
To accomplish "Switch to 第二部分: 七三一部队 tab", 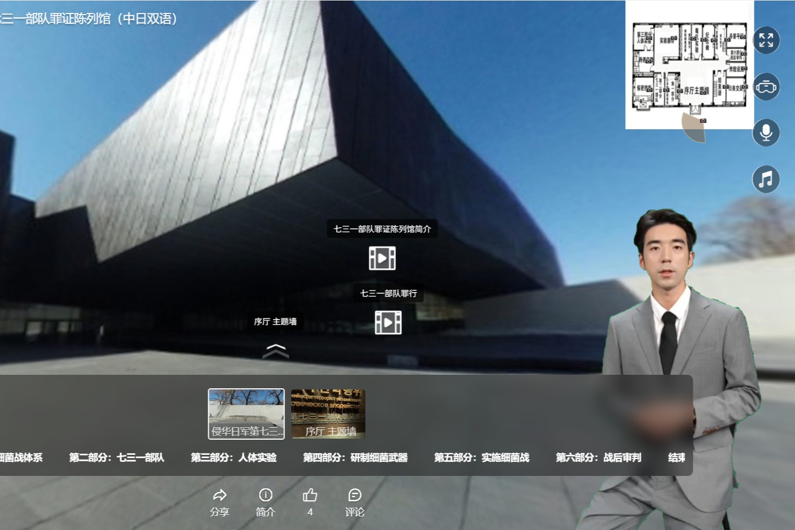I will [x=117, y=458].
